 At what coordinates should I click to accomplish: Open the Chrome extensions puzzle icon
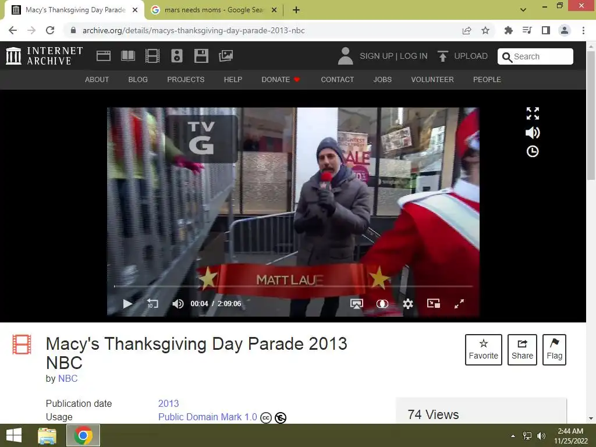[x=508, y=30]
